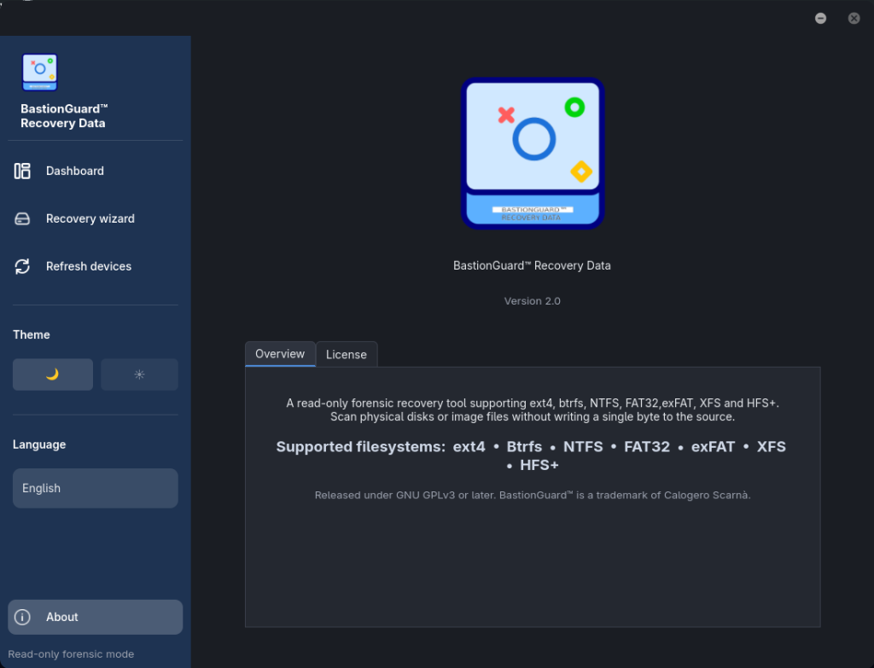Switch to light theme with sun button
This screenshot has height=668, width=874.
point(139,375)
